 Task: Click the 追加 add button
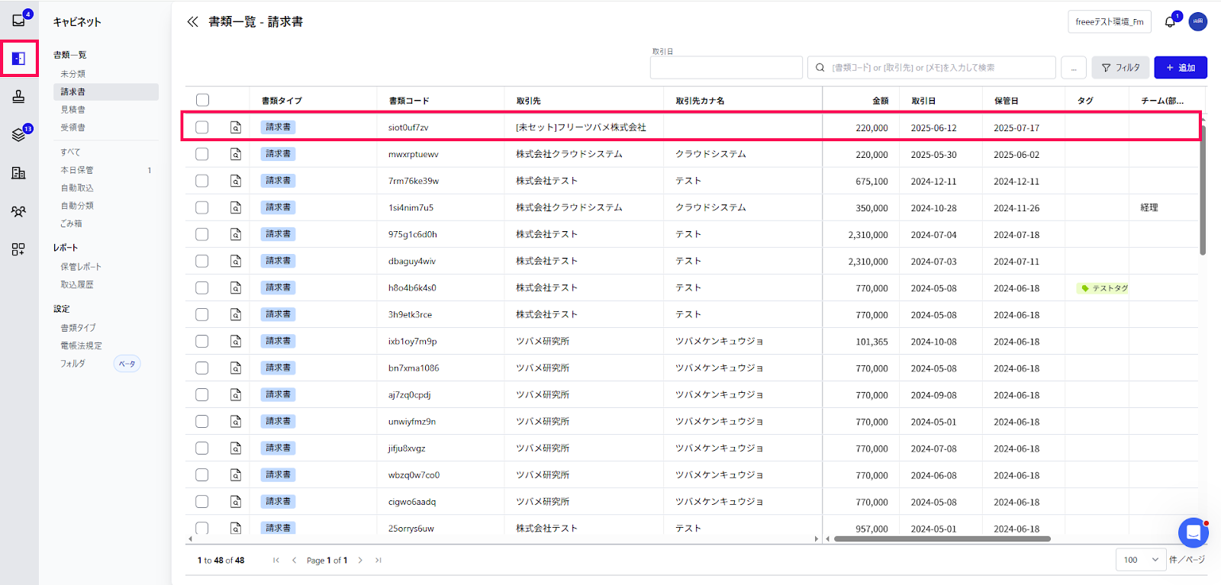tap(1181, 68)
